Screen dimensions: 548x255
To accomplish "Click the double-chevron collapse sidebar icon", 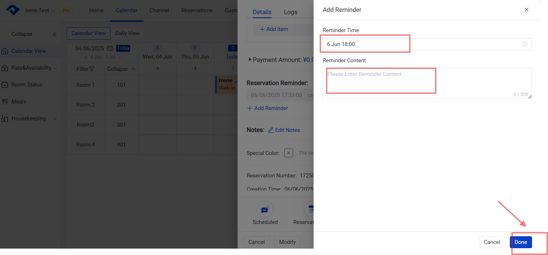I will [54, 34].
